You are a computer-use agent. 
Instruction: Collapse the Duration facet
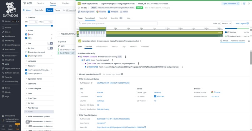pyautogui.click(x=26, y=17)
